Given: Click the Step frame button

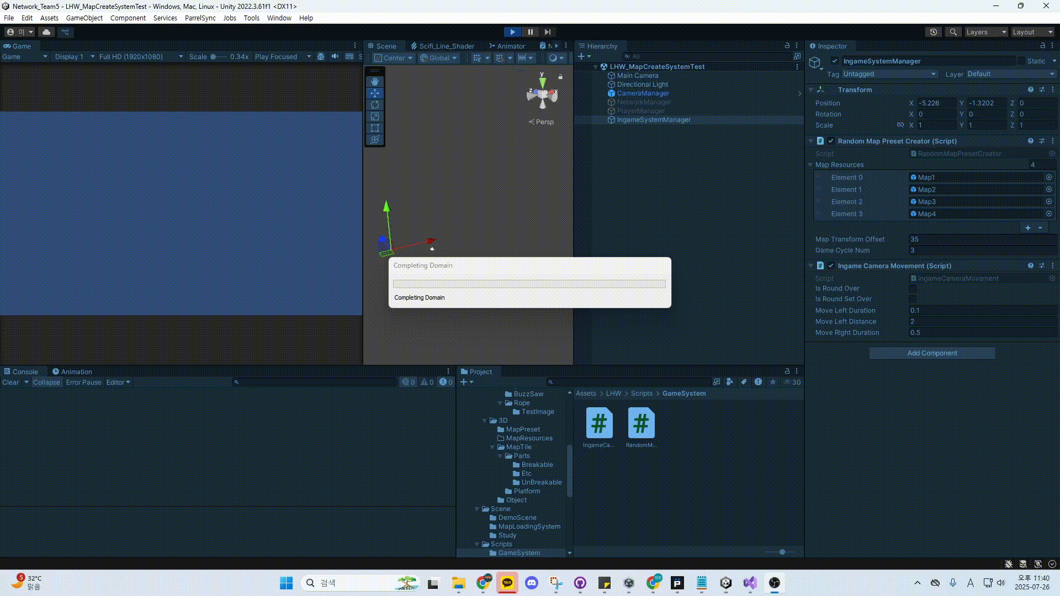Looking at the screenshot, I should click(x=547, y=32).
